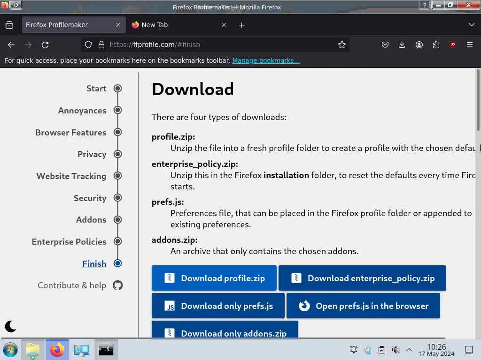Click the forward navigation arrow

[x=28, y=45]
